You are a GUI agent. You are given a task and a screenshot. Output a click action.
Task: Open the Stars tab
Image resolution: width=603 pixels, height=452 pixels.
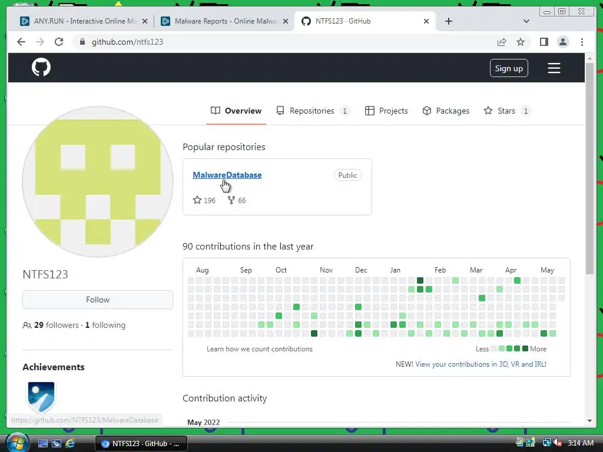click(x=507, y=111)
